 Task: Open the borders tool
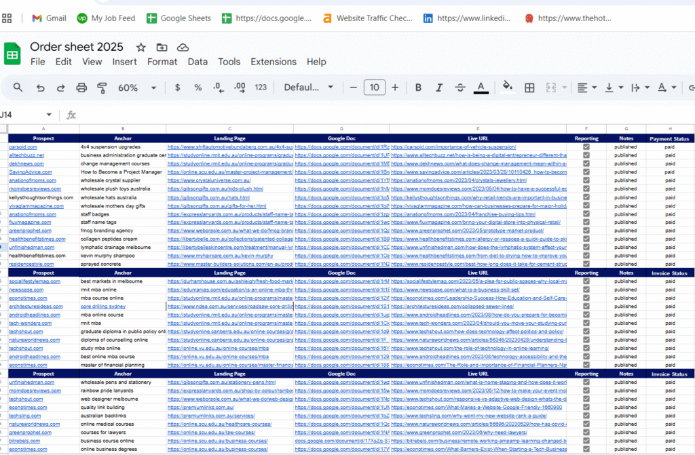529,87
